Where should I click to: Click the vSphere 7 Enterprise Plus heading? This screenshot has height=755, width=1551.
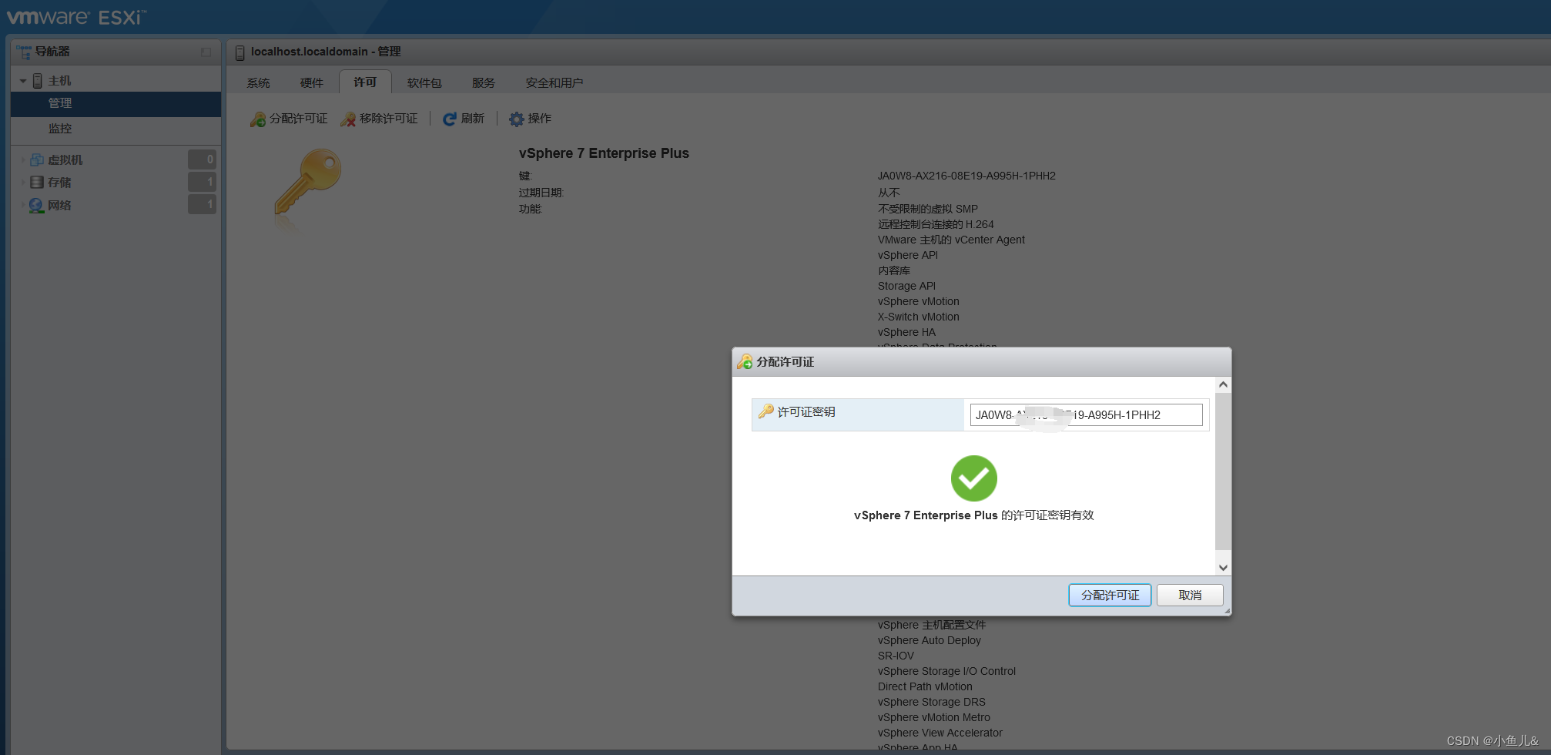pos(604,153)
